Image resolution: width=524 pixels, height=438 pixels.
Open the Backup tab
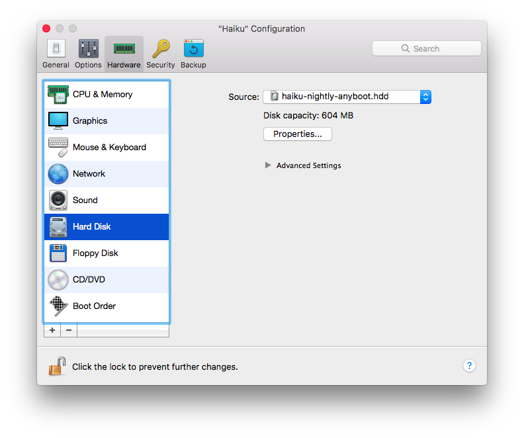pyautogui.click(x=193, y=54)
